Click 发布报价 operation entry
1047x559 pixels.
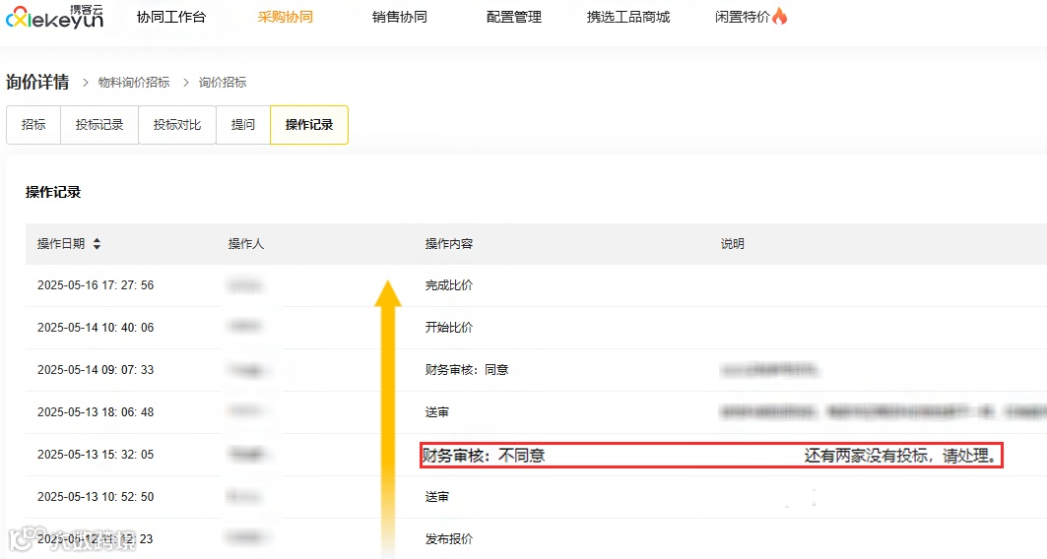449,539
